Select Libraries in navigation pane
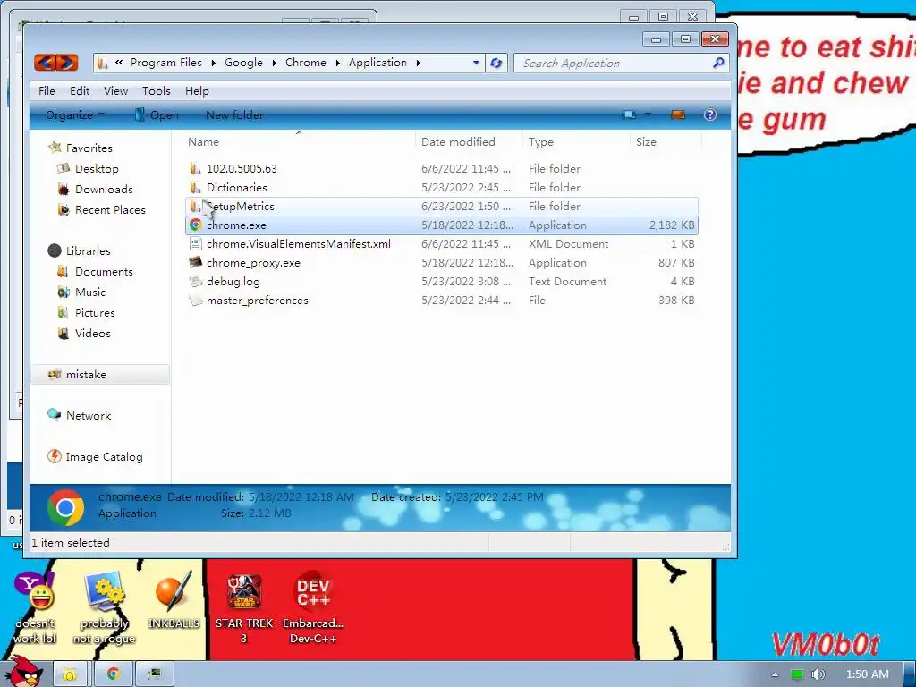 [x=88, y=251]
